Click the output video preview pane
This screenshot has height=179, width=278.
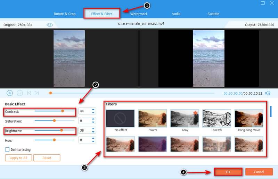[208, 58]
